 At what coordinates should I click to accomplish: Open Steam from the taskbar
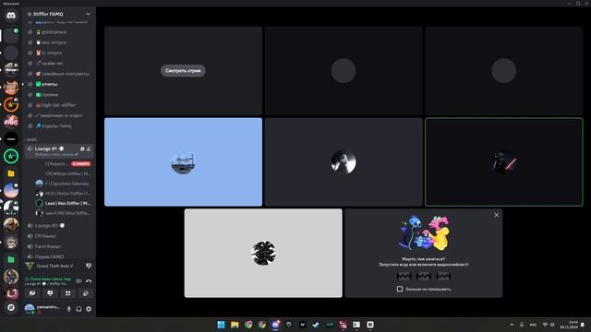[316, 325]
